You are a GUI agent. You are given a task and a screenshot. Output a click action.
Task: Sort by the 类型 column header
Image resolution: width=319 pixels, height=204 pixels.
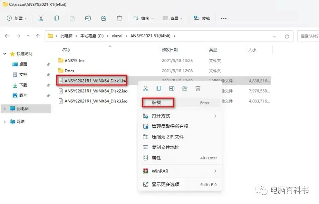[213, 50]
